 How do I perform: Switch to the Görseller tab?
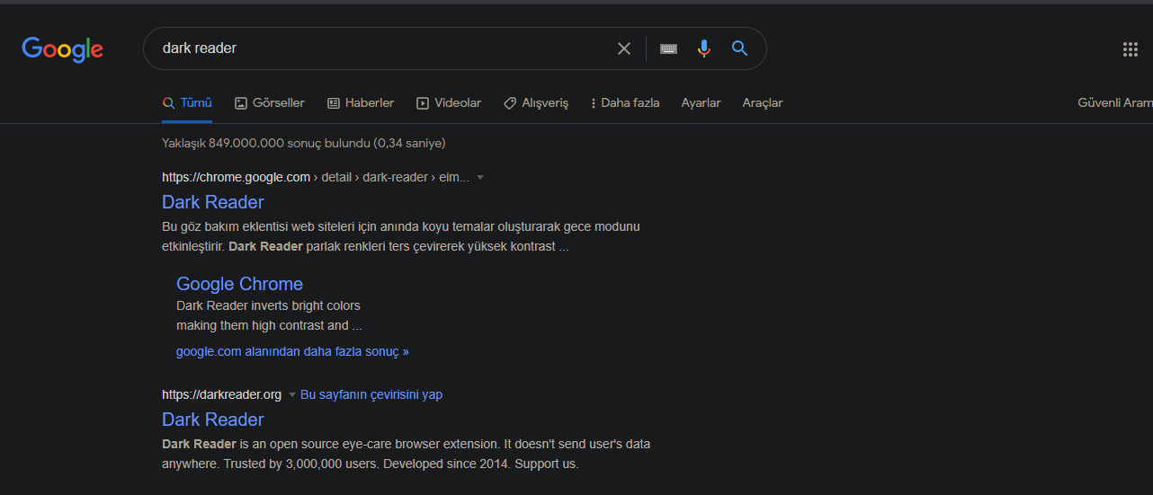(270, 103)
